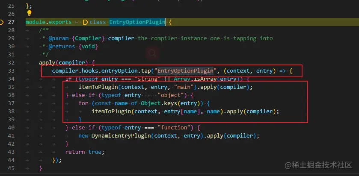Click the "main" string on line 35
This screenshot has height=176, width=359.
[184, 87]
